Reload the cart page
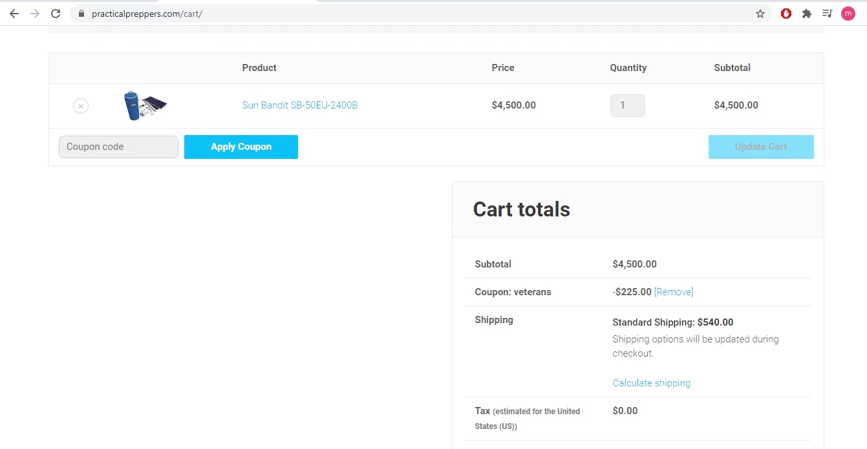 56,14
